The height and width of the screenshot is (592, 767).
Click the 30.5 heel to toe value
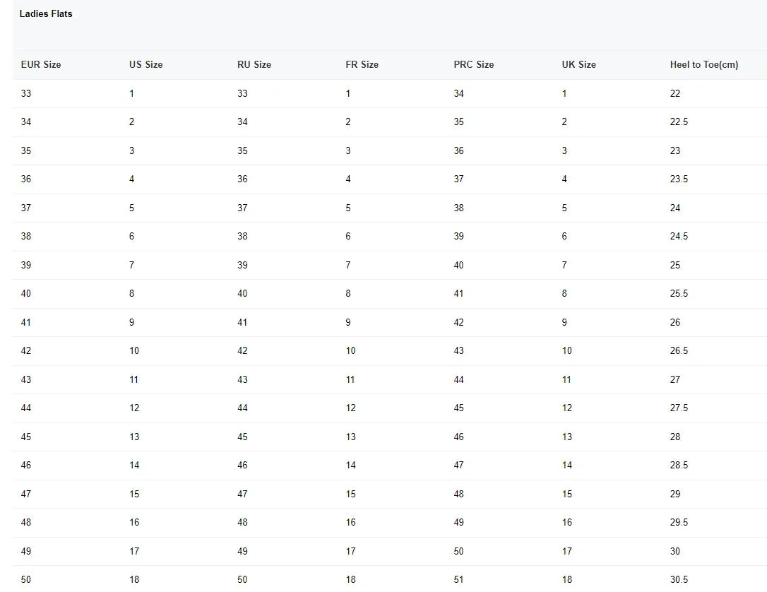(x=679, y=579)
